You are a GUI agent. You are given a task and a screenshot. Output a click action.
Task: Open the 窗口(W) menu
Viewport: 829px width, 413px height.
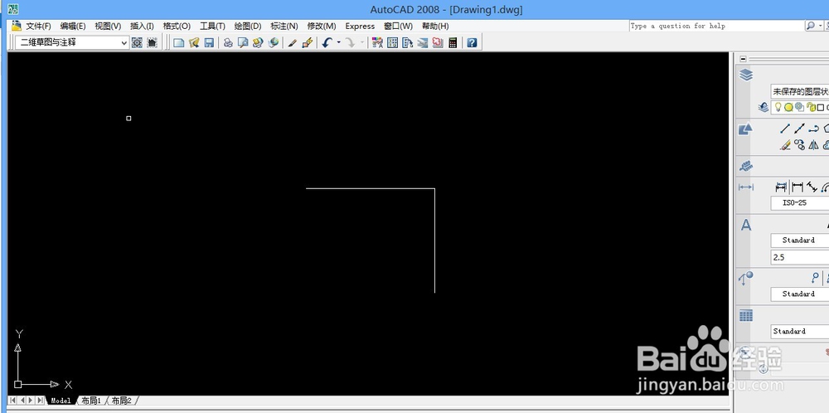click(x=398, y=26)
